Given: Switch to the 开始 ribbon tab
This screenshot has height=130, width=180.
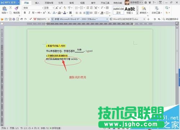Looking at the screenshot, I should pyautogui.click(x=26, y=3).
